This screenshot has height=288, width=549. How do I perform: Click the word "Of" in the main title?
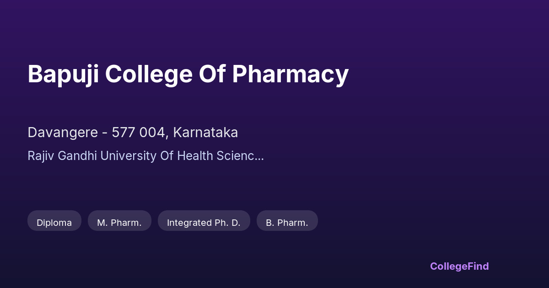[x=212, y=74]
